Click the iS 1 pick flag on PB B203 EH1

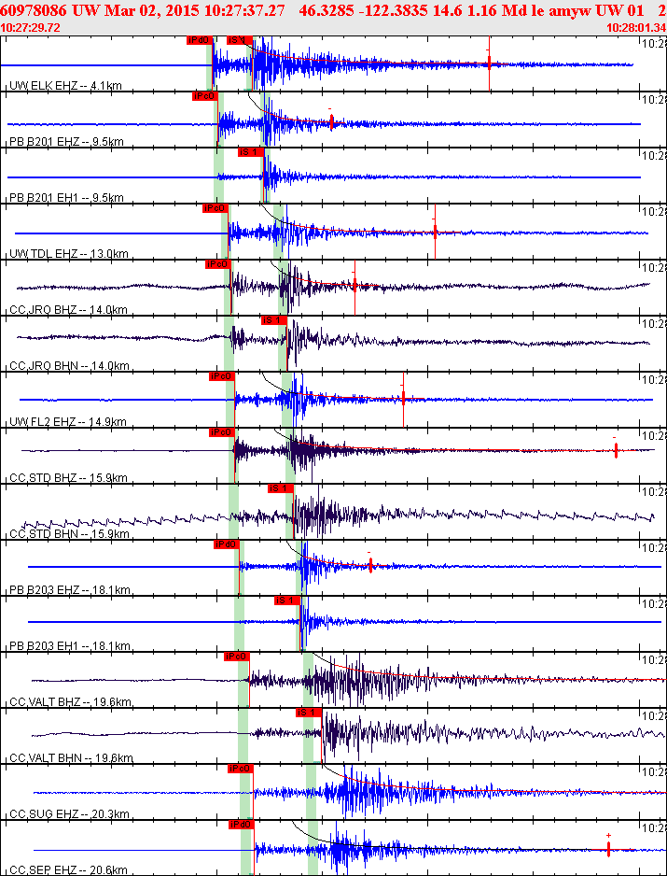287,600
